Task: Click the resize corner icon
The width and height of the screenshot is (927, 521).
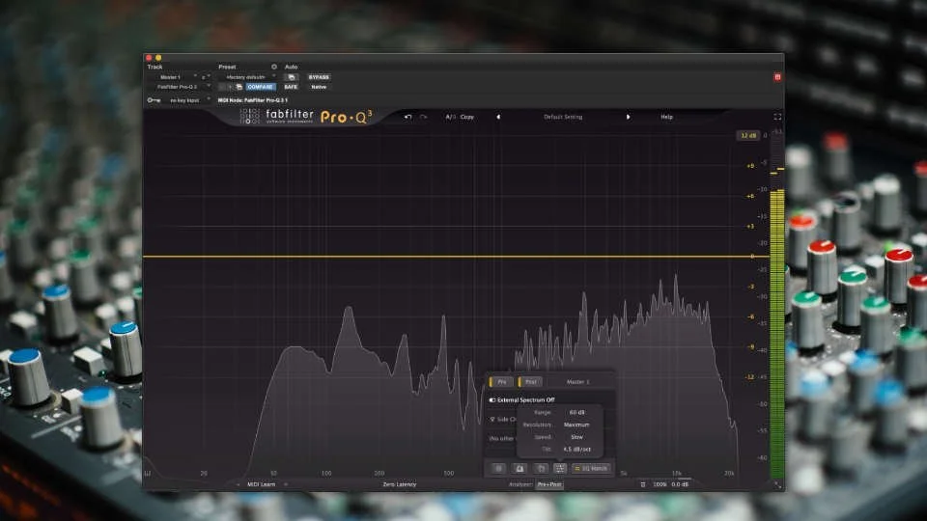Action: pos(777,484)
